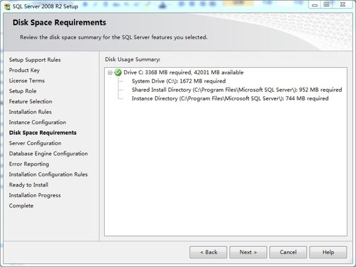The height and width of the screenshot is (267, 356).
Task: Select the Complete step
Action: [21, 206]
